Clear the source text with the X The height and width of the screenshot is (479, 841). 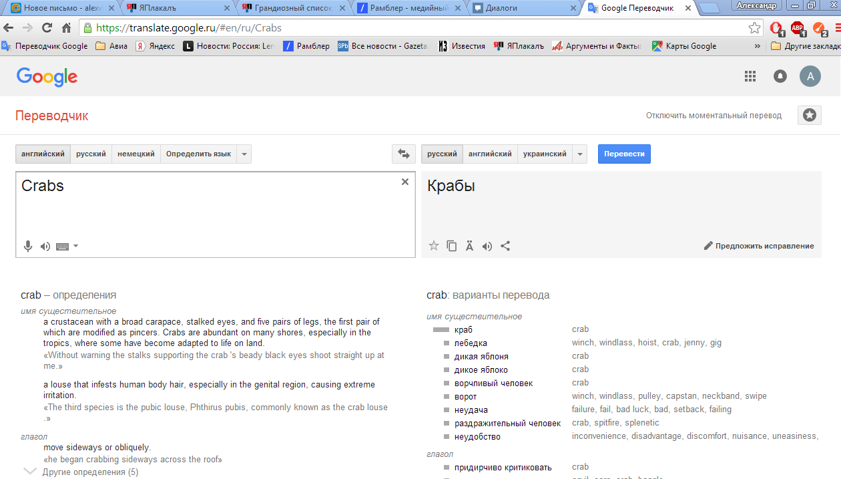click(x=404, y=182)
